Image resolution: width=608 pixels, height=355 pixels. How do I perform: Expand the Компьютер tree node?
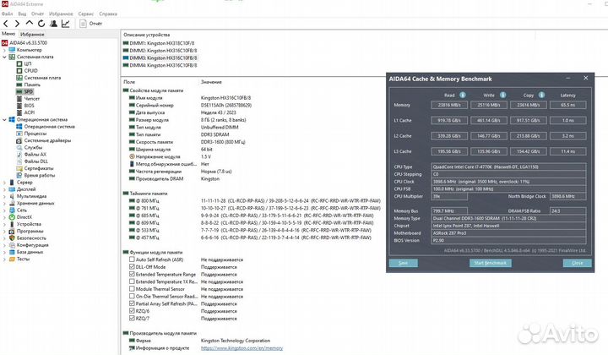4,50
